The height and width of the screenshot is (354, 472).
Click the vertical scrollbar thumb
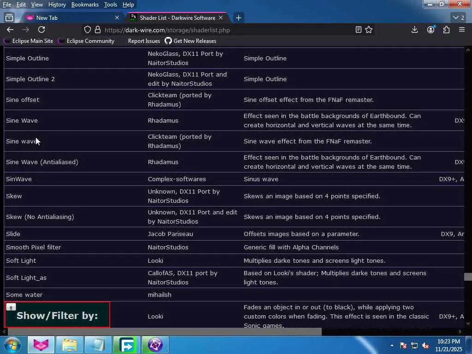(x=468, y=277)
